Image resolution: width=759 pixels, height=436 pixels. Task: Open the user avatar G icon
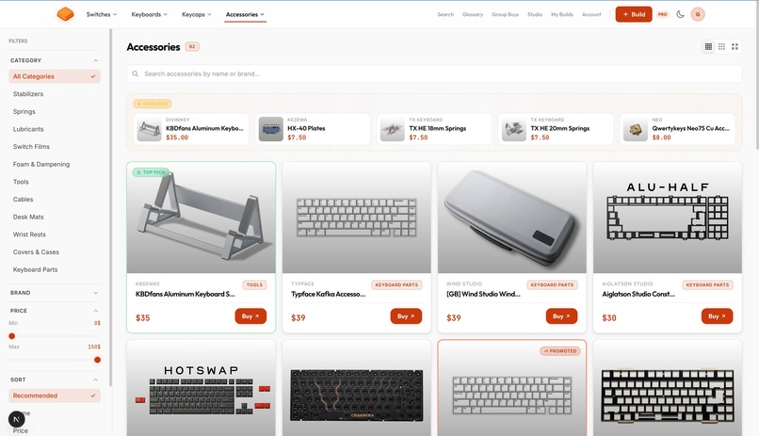tap(698, 14)
